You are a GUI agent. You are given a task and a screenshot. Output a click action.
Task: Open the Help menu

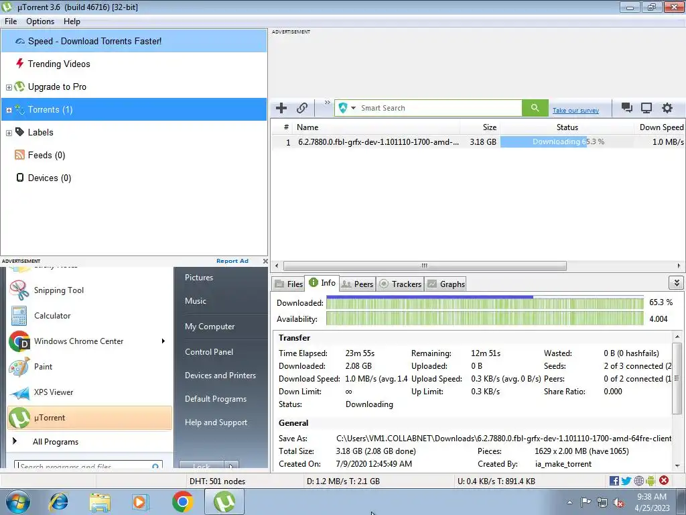tap(72, 21)
